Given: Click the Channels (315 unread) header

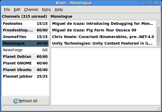Looking at the screenshot, I should click(24, 16).
